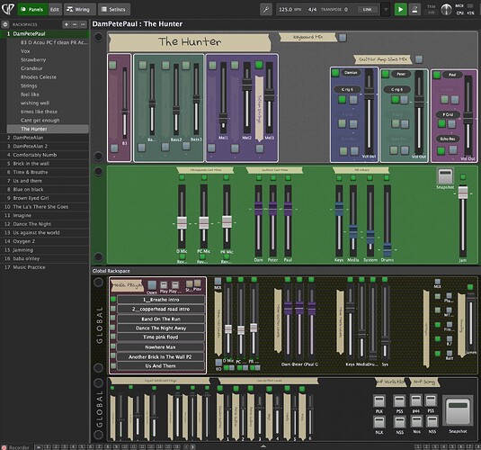Select The Hunter variation
The image size is (481, 450).
[48, 129]
